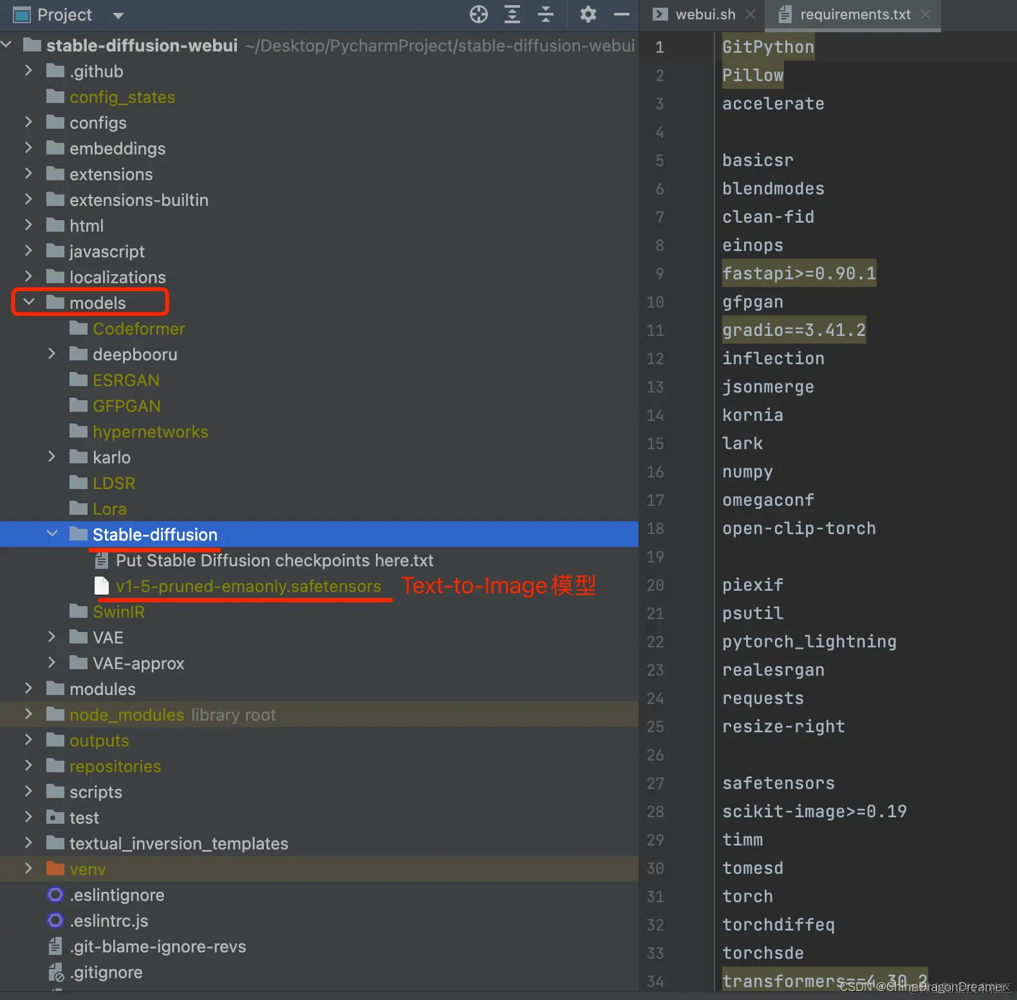Select the .eslintignore file
The height and width of the screenshot is (1000, 1017).
pos(117,895)
